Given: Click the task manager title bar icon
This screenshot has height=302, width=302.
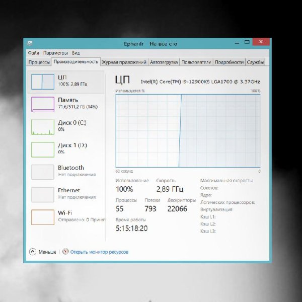Looking at the screenshot, I should 30,43.
